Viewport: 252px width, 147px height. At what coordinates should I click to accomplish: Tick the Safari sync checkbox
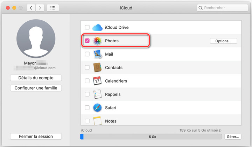tap(87, 107)
